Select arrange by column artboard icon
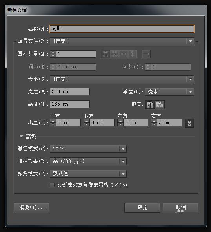Image resolution: width=211 pixels, height=232 pixels. pos(133,54)
